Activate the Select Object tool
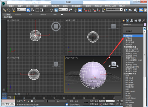Screen dimensions: 148x107 pos(28,10)
